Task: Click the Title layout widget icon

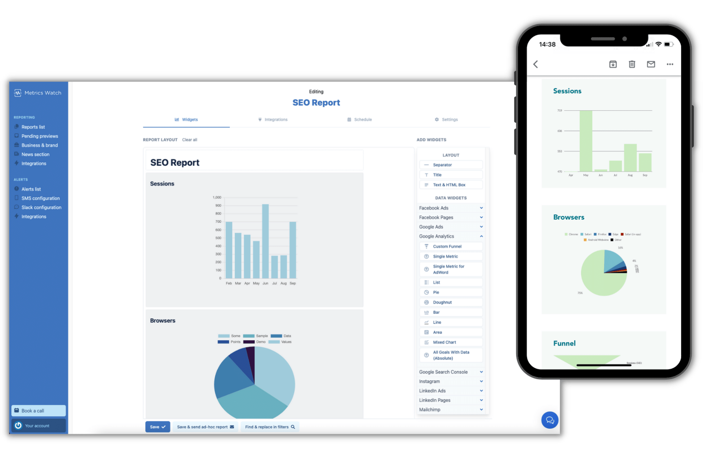Action: pyautogui.click(x=426, y=174)
